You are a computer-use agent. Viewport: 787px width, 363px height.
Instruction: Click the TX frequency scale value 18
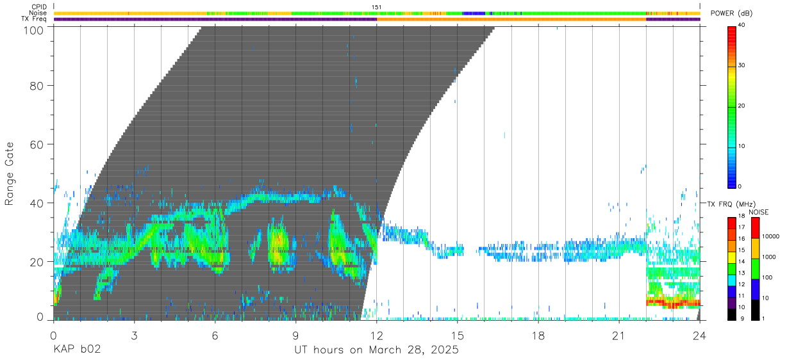741,217
